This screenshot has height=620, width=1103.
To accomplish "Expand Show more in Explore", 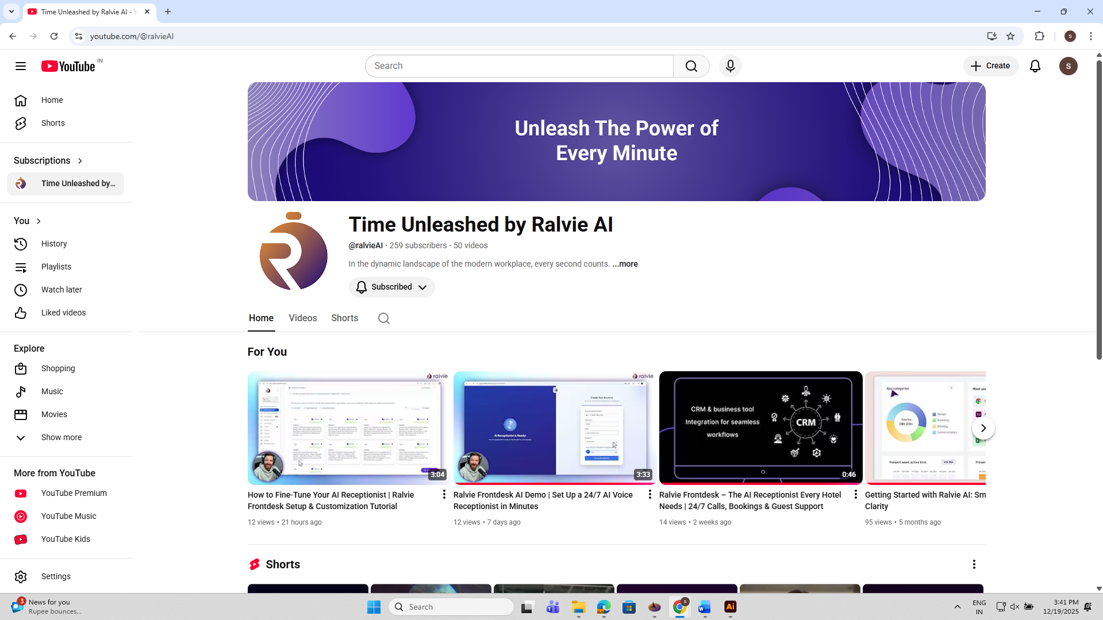I will (x=66, y=437).
